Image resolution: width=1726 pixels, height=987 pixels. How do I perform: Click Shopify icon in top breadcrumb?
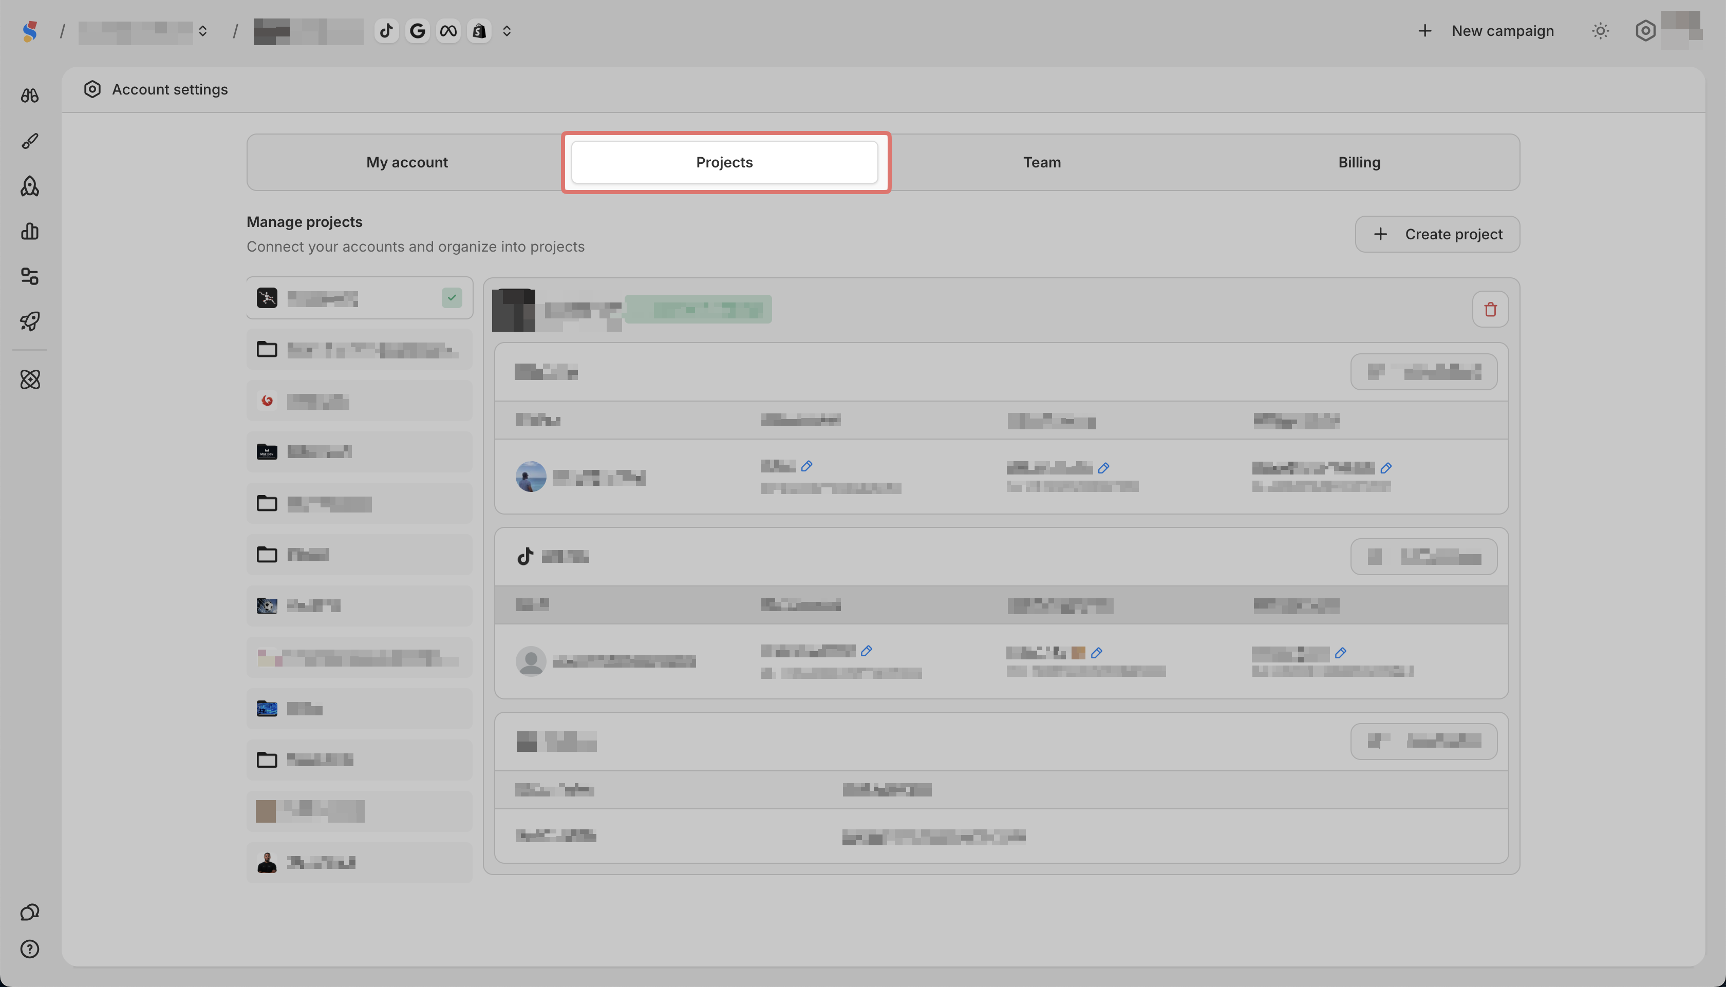click(479, 30)
